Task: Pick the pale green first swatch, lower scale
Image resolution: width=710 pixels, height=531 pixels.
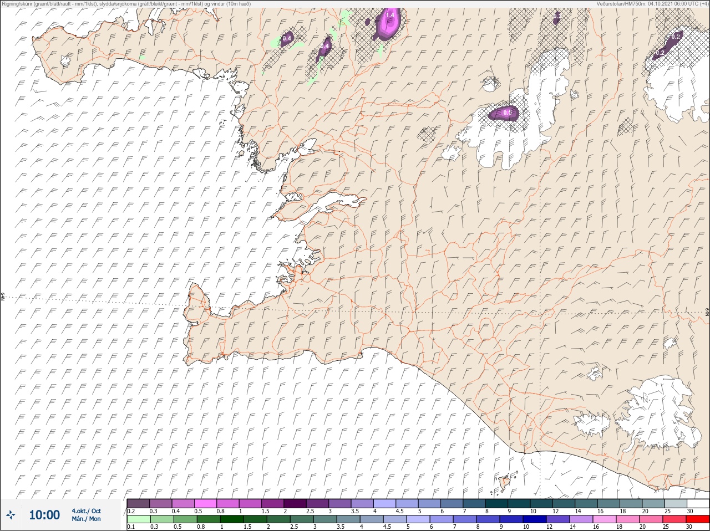Action: (139, 519)
